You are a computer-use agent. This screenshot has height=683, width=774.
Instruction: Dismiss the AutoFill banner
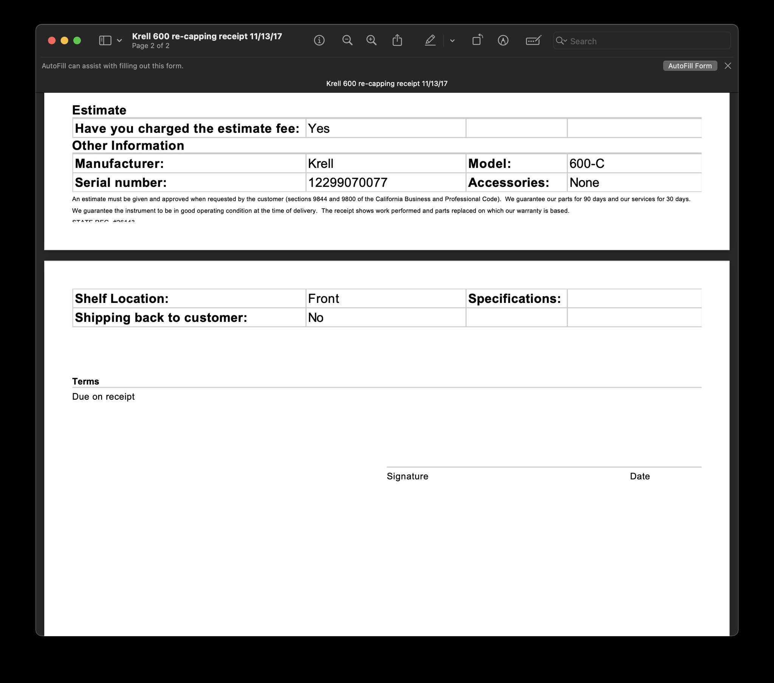click(x=728, y=66)
